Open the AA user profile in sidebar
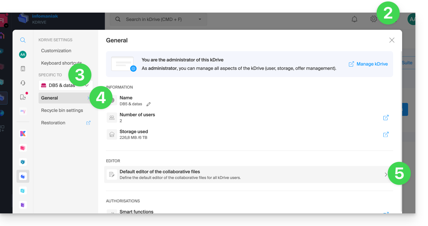Screen dimensions: 428x226 [x=23, y=54]
